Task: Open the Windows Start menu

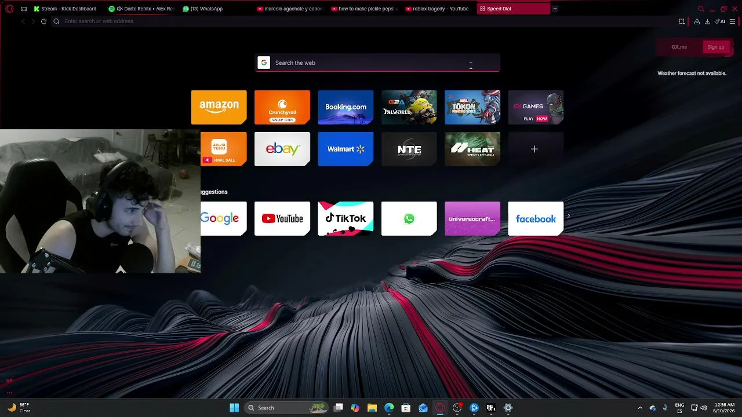Action: (x=234, y=408)
